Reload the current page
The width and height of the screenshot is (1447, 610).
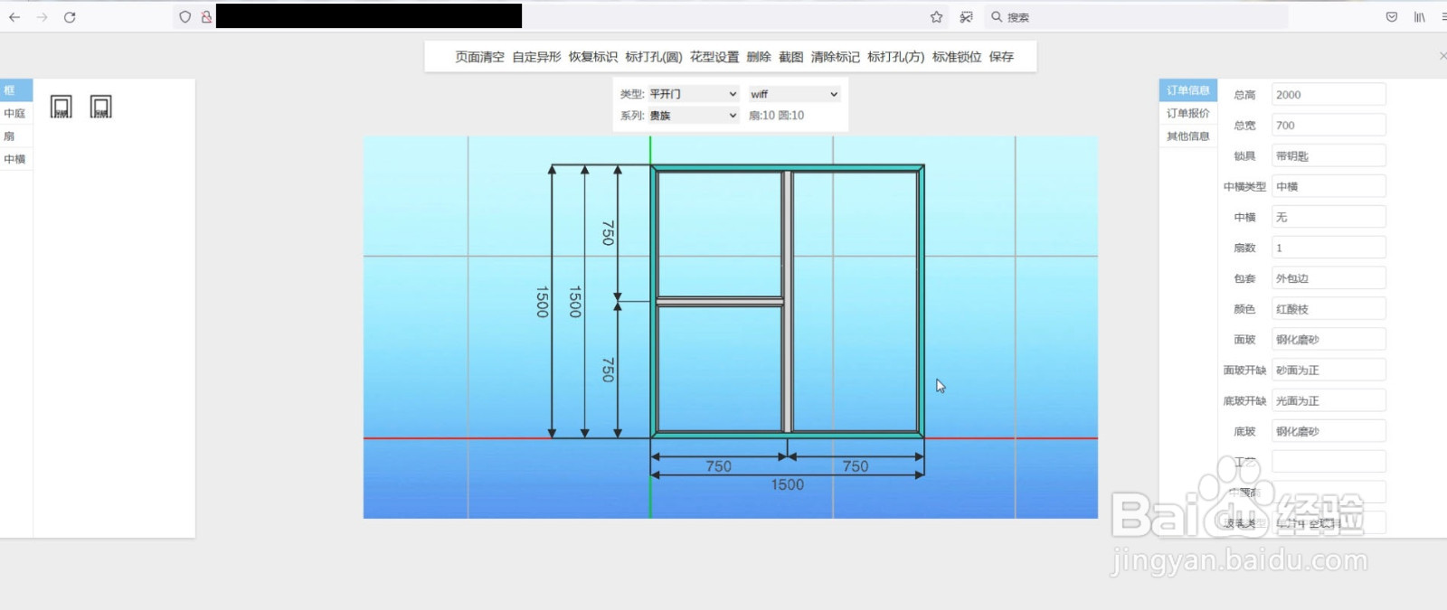pyautogui.click(x=70, y=17)
